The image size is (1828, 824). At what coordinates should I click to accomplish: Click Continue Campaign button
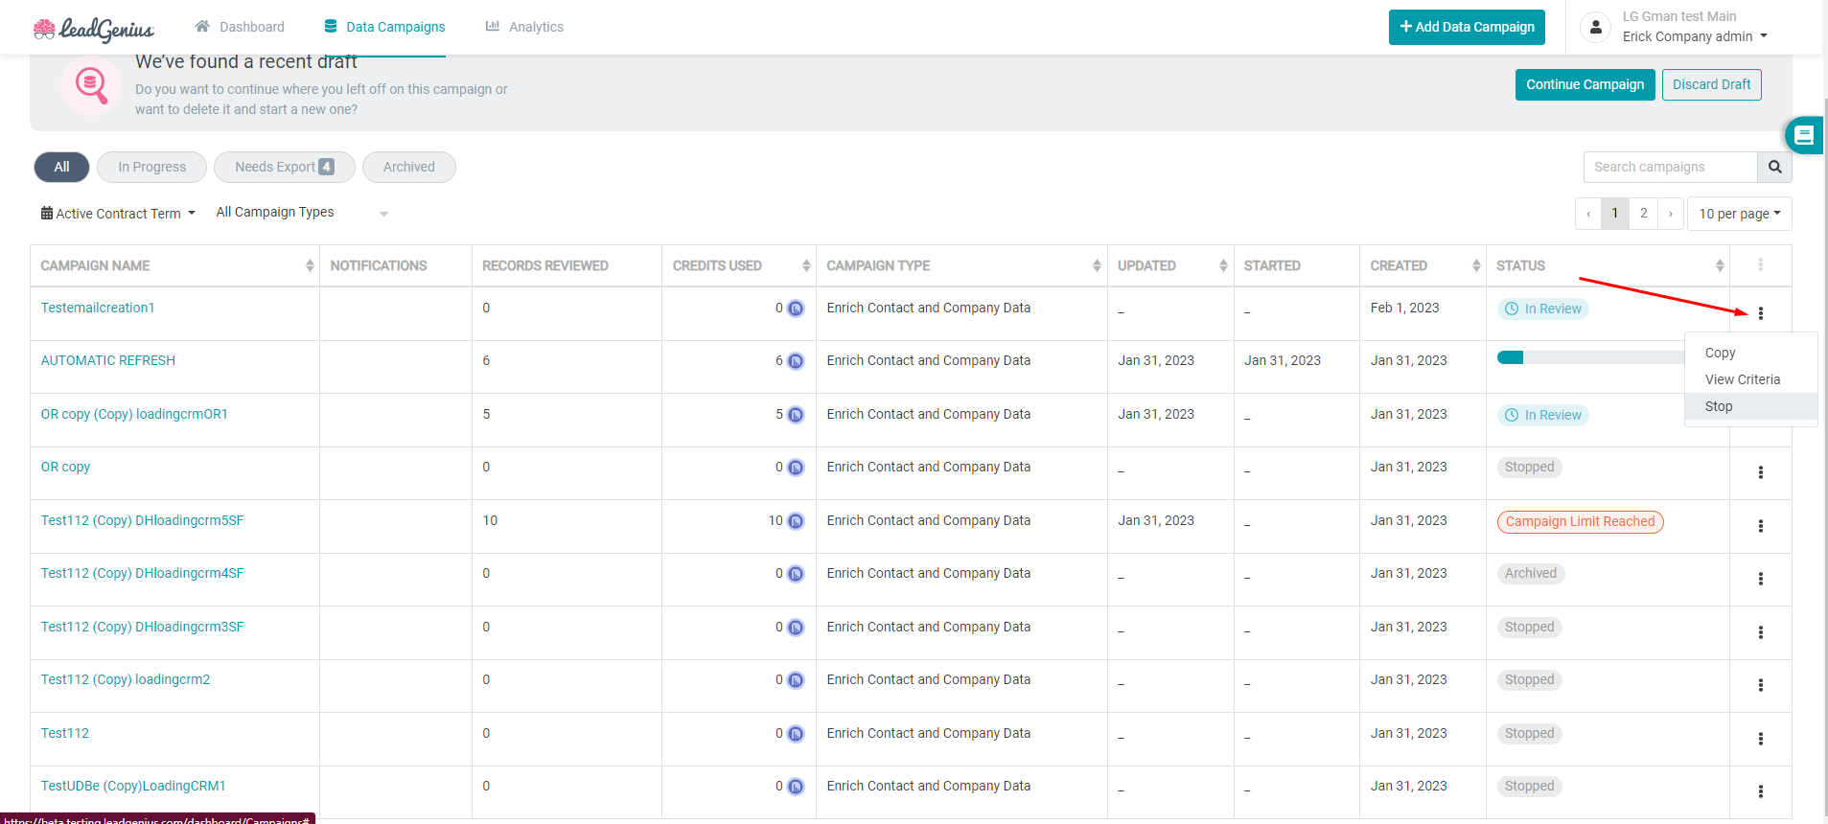(x=1585, y=84)
